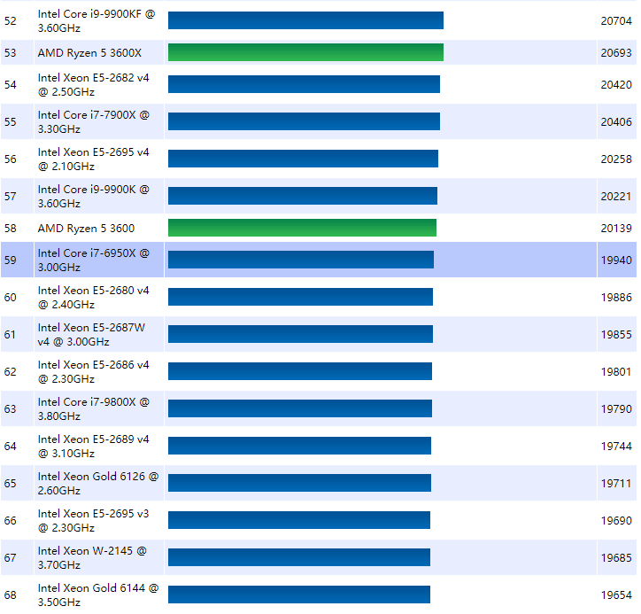Click the AMD Ryzen 5 3600 name
Viewport: 641px width, 614px height.
(86, 229)
